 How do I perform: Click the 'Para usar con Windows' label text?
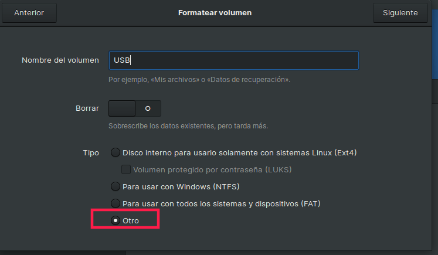coord(181,186)
